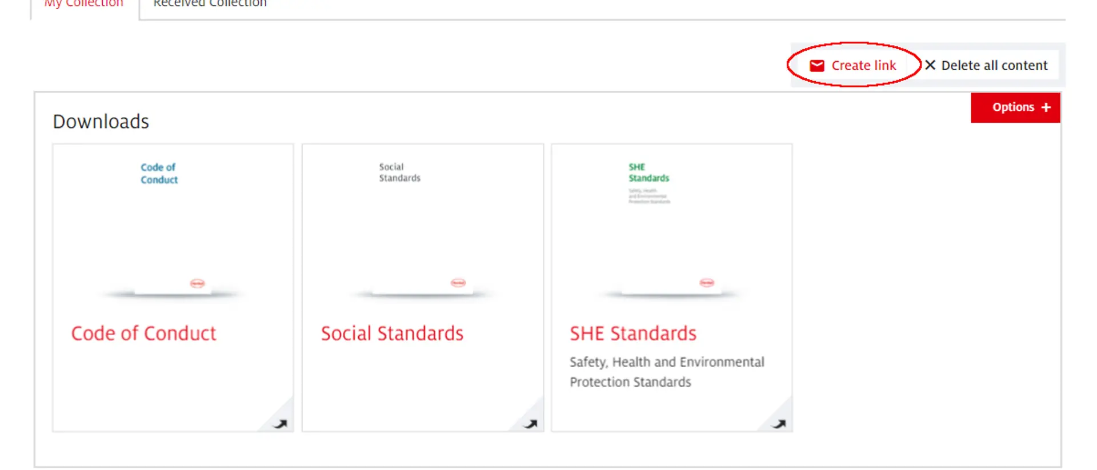The height and width of the screenshot is (470, 1097).
Task: Select Delete all content
Action: [x=994, y=66]
